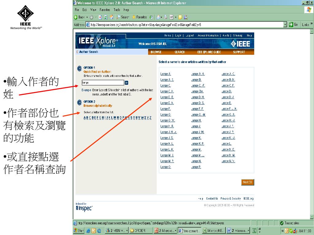Screen dimensions: 314x235
Task: Open the Favorites menu
Action: coord(105,10)
